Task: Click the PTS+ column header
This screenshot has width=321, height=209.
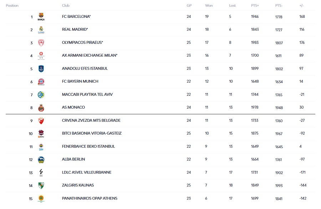Action: click(255, 6)
